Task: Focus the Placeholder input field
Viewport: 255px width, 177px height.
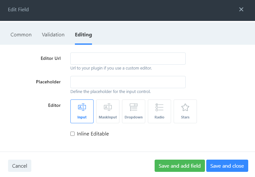Action: click(128, 82)
